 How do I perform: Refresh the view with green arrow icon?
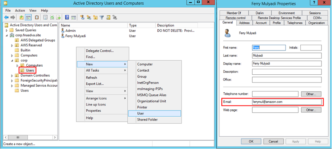pyautogui.click(x=52, y=17)
